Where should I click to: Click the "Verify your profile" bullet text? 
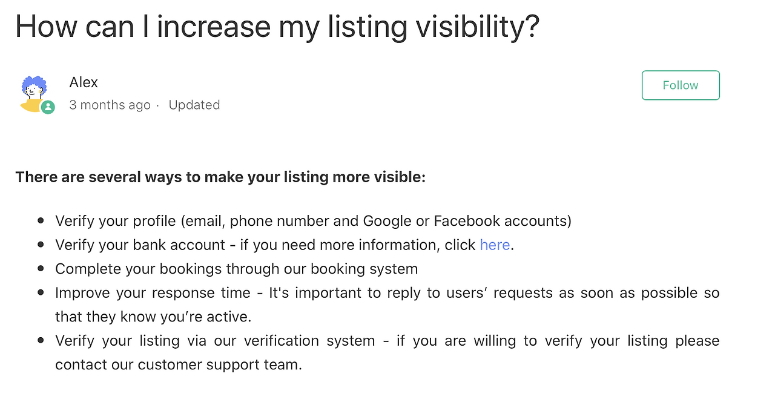point(313,220)
